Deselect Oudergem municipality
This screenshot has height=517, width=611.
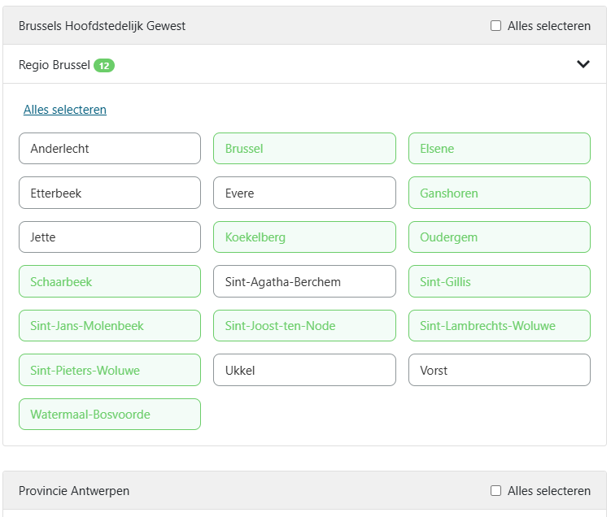499,237
